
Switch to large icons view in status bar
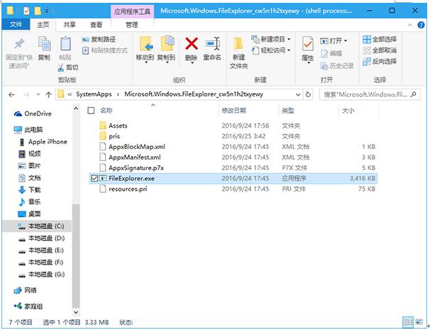tap(419, 321)
